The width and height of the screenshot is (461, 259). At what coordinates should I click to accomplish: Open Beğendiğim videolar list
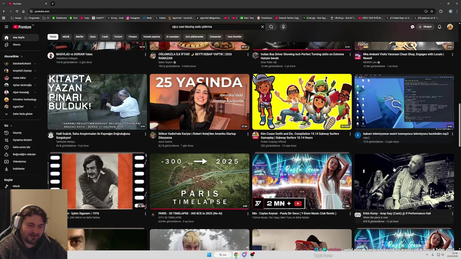(x=21, y=154)
